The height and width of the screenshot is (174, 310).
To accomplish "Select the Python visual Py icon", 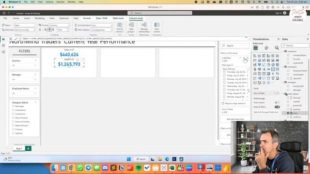I will [278, 73].
